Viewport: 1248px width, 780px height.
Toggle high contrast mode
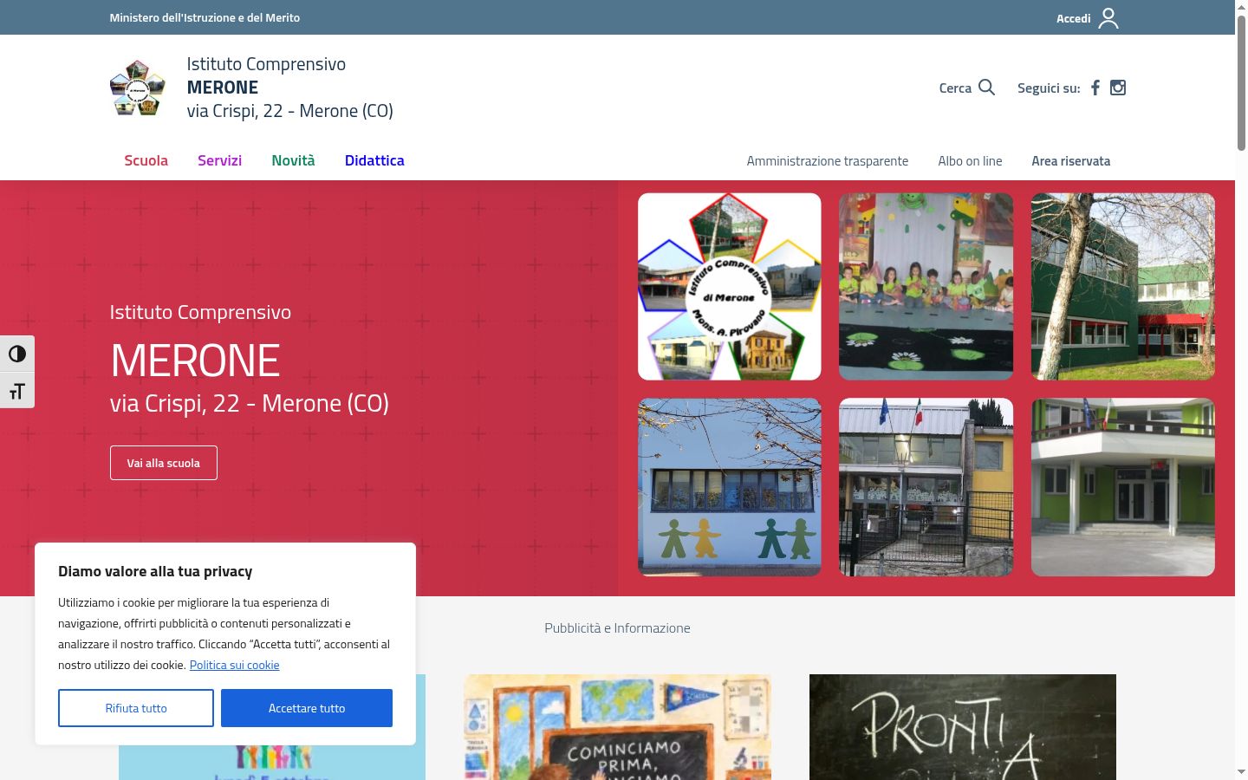[x=17, y=354]
